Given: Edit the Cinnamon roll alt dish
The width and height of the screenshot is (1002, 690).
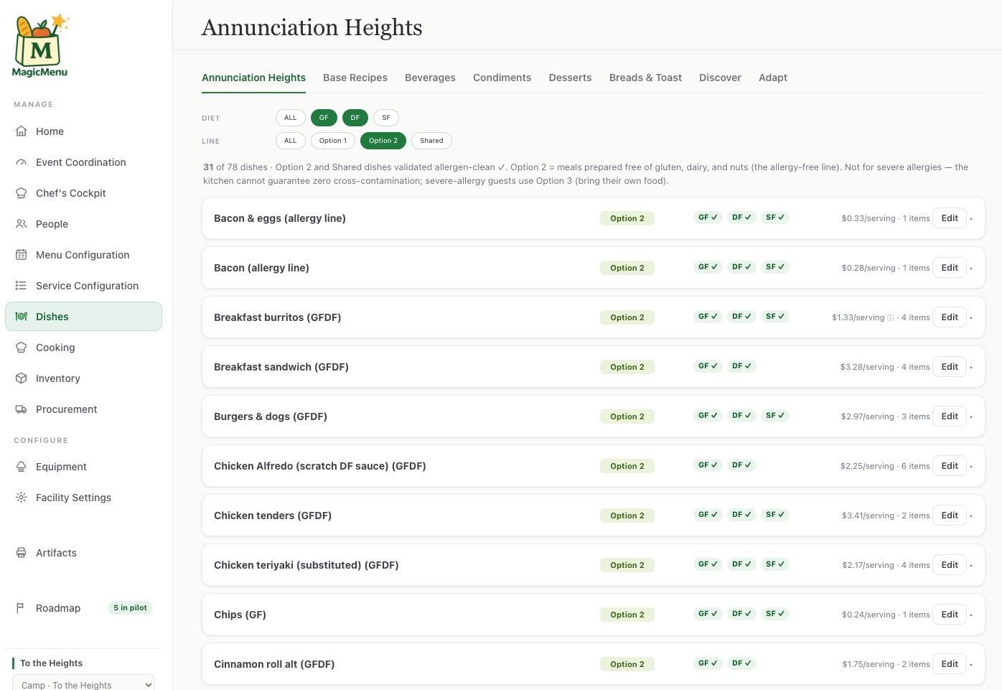Looking at the screenshot, I should click(950, 664).
